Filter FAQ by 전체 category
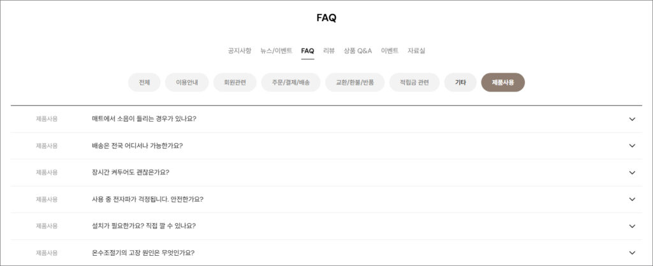Viewport: 653px width, 266px height. coord(144,83)
